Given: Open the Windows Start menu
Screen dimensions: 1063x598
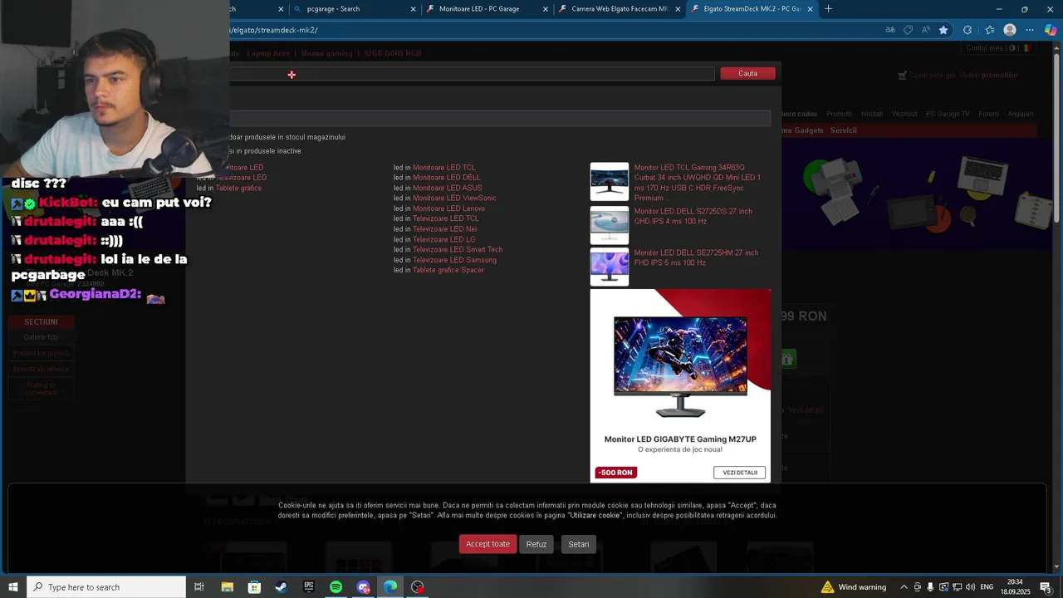Looking at the screenshot, I should 13,587.
